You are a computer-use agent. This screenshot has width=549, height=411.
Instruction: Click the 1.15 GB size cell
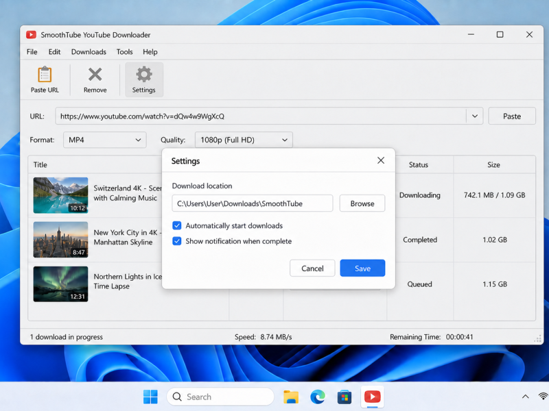pos(495,284)
